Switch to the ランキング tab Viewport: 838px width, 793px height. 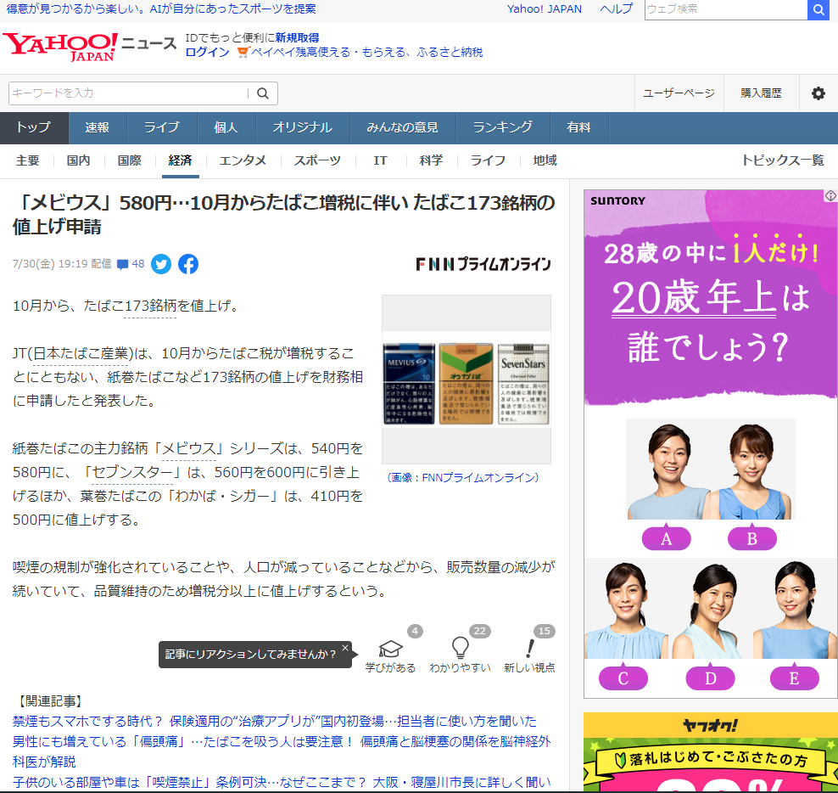point(503,127)
